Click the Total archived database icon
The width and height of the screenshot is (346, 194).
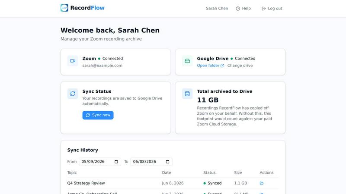coord(187,94)
